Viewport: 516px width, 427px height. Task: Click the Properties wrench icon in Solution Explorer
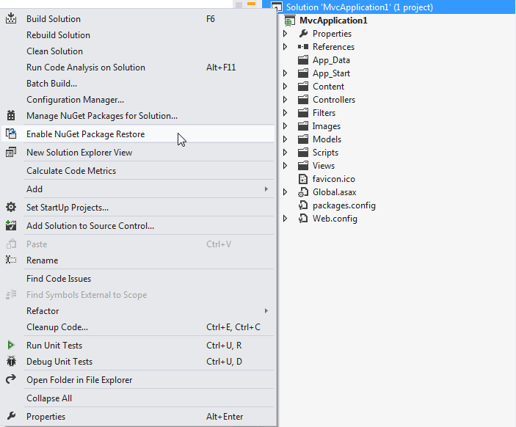point(303,34)
